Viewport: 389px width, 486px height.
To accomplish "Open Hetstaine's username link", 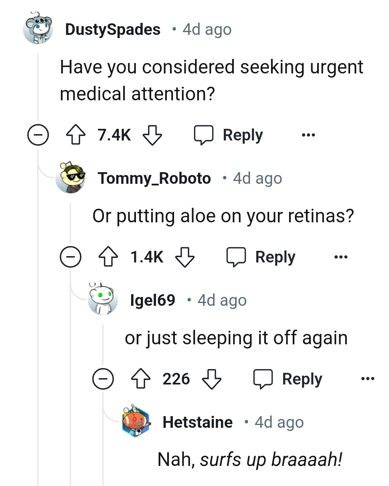I will click(198, 421).
